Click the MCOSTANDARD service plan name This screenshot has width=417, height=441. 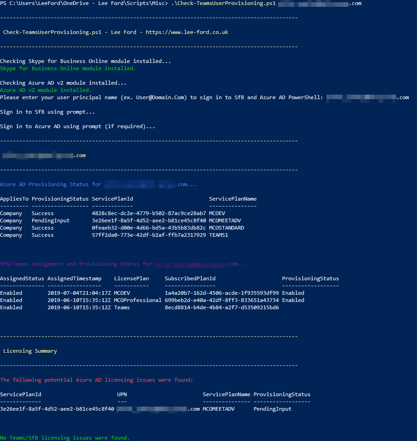[x=226, y=228]
